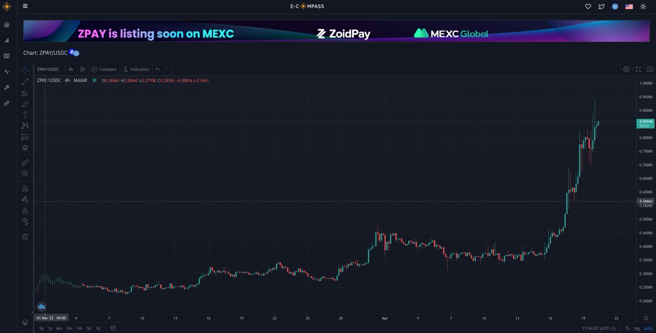Select the zoom in magnifier tool
Viewport: 656px width, 333px height.
[x=25, y=174]
